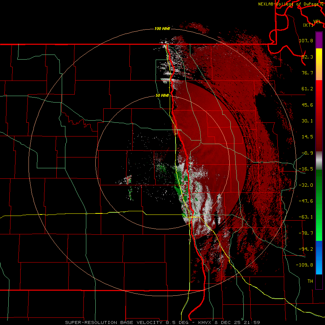Click the '50 NMI' range ring label
Image resolution: width=325 pixels, height=325 pixels.
(x=162, y=95)
